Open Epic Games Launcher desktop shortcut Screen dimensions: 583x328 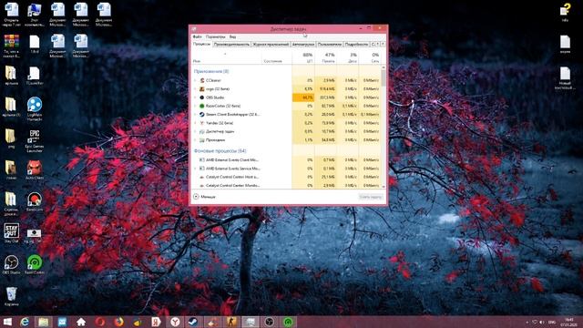click(35, 140)
